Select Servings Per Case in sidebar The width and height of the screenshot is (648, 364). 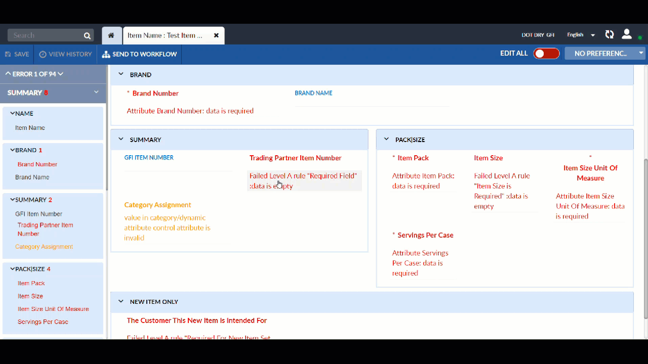(x=43, y=322)
